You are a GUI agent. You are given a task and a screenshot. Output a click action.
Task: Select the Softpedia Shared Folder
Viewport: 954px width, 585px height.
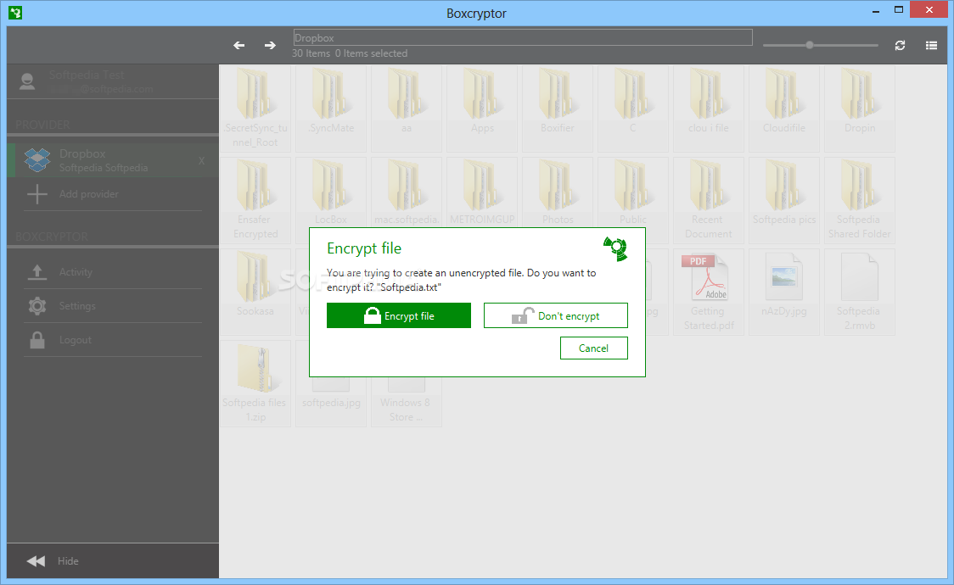pyautogui.click(x=859, y=200)
